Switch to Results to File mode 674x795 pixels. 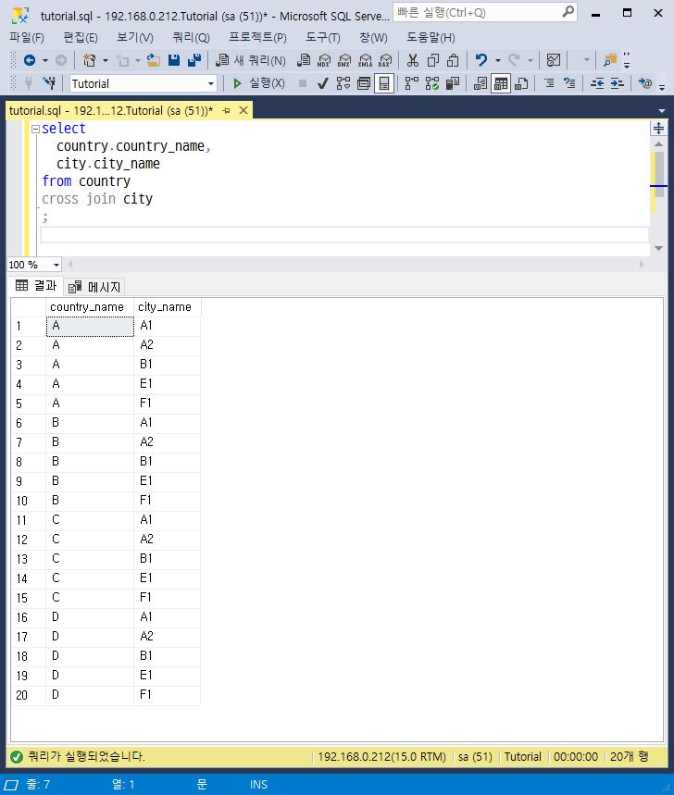point(521,83)
